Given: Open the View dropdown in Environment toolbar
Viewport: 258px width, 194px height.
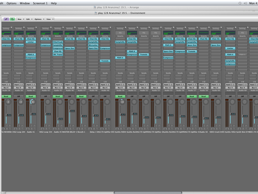Looking at the screenshot, I should [50, 19].
